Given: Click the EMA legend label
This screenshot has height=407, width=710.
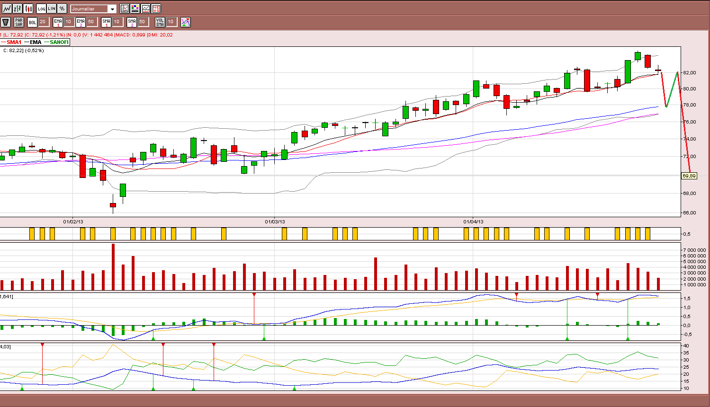Looking at the screenshot, I should (x=36, y=42).
